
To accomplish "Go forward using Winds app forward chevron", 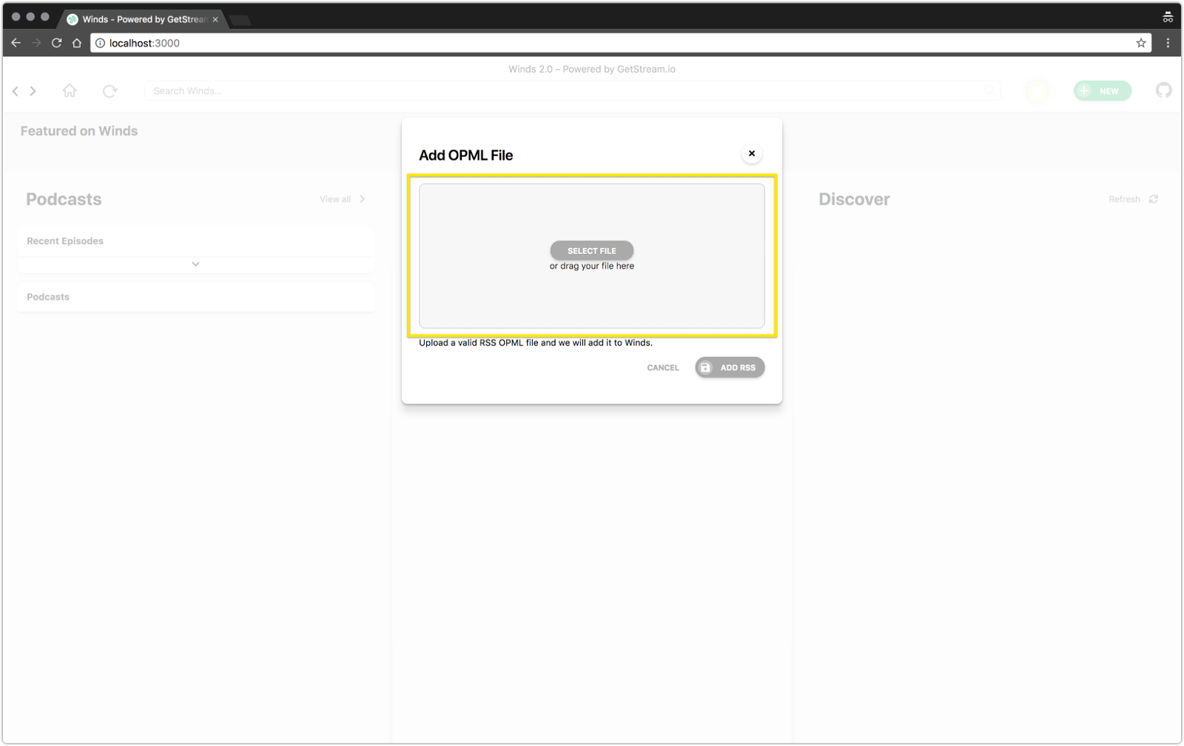I will coord(33,91).
